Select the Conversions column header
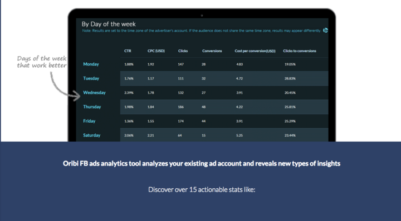The height and width of the screenshot is (221, 401). click(x=212, y=51)
